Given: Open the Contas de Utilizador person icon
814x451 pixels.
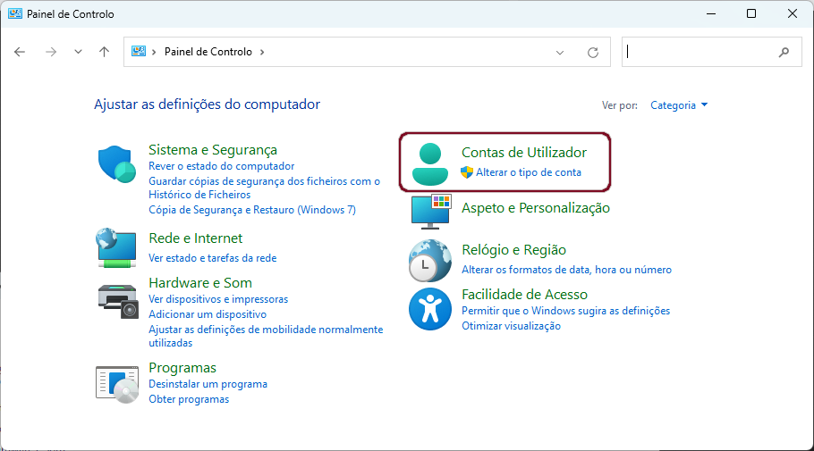Looking at the screenshot, I should coord(430,164).
